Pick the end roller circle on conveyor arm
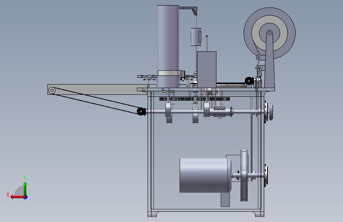 click(x=52, y=90)
